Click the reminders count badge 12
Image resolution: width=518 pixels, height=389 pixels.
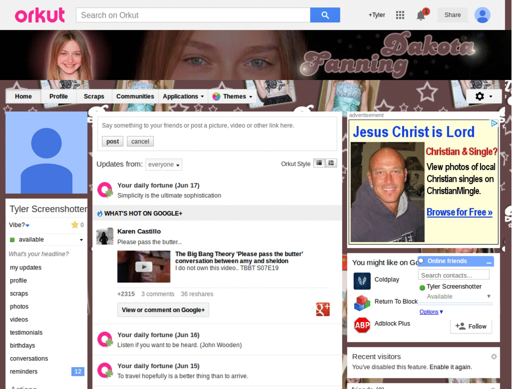tap(77, 372)
